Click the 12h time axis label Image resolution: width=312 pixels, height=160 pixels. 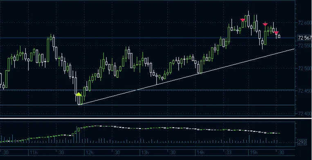pyautogui.click(x=90, y=153)
